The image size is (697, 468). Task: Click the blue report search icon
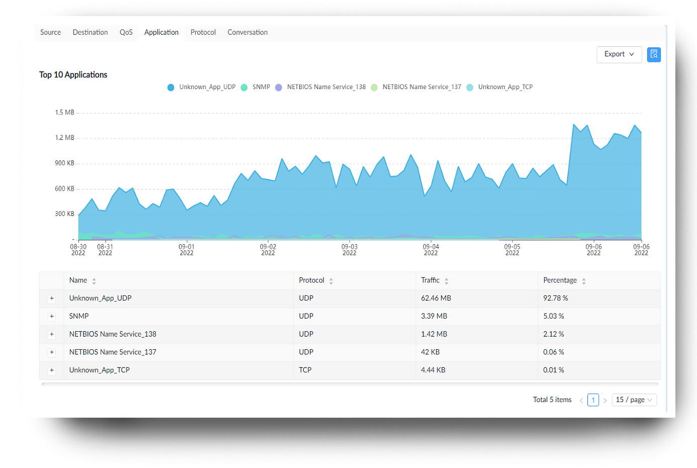654,54
